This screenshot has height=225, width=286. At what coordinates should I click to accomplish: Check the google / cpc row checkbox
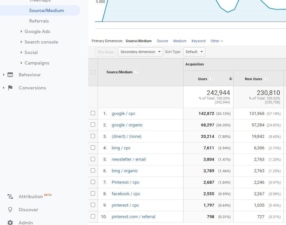pos(93,113)
